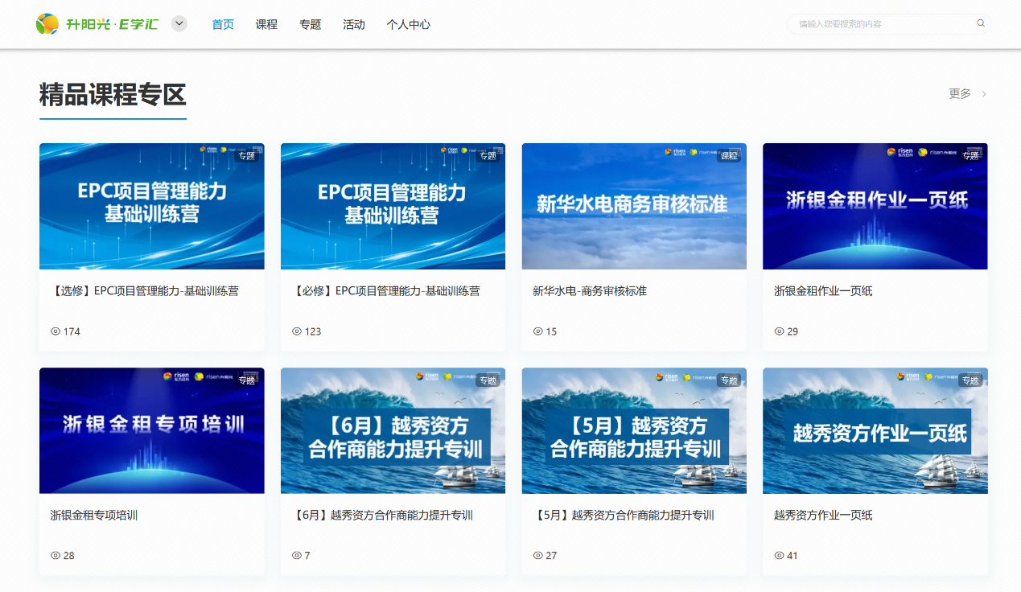1021x592 pixels.
Task: Click the eye icon beside 7 views
Action: [x=297, y=556]
